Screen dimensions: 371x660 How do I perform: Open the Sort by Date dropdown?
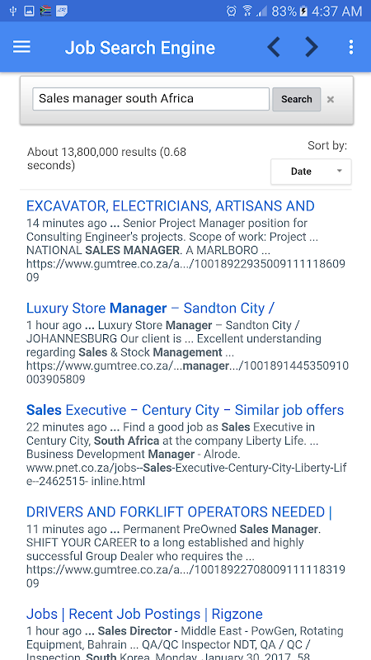tap(311, 172)
